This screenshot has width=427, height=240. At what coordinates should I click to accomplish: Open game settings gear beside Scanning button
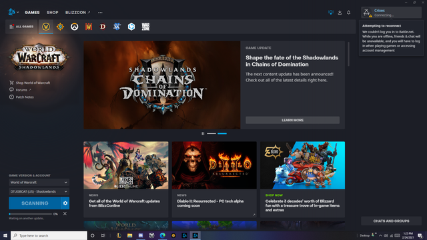coord(65,203)
